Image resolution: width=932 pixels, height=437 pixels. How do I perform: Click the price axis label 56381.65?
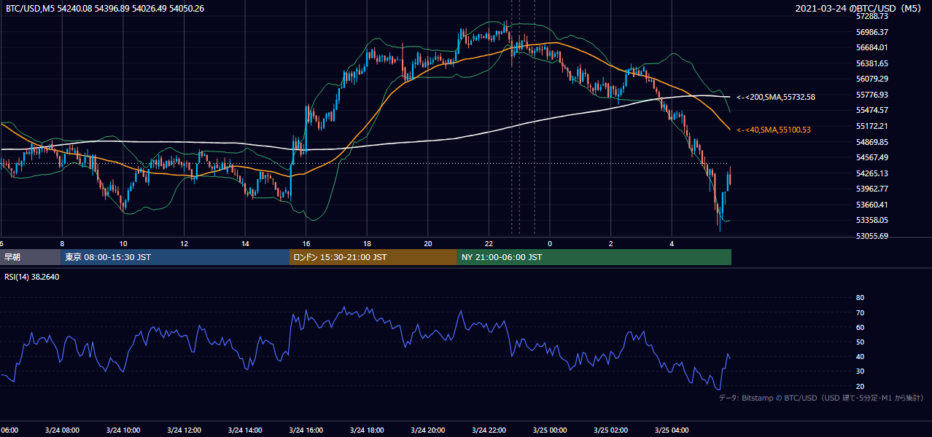(x=872, y=63)
